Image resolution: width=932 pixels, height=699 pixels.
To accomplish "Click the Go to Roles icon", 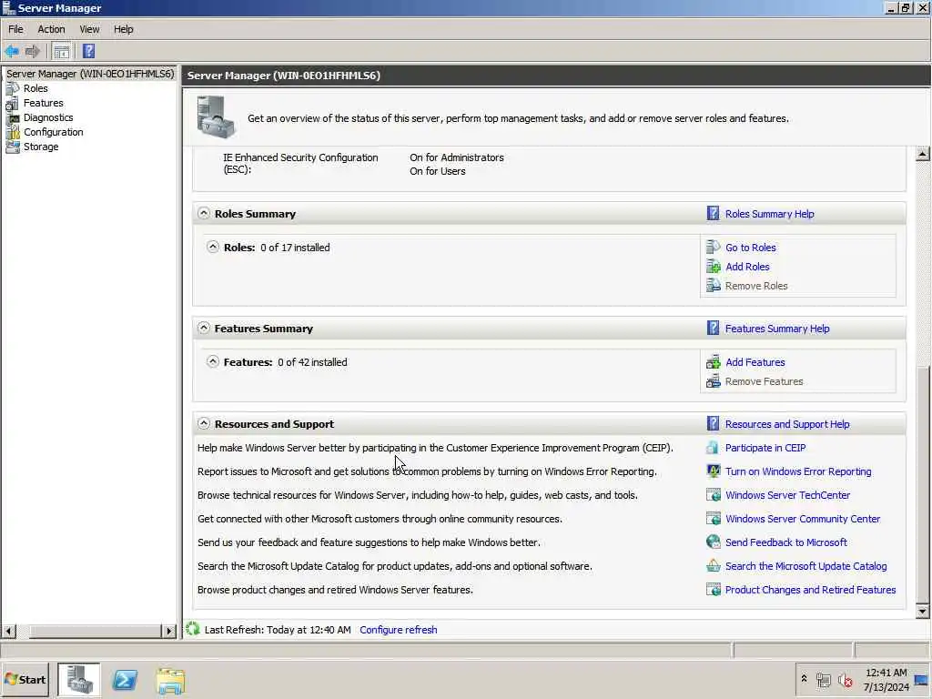I will (x=713, y=247).
